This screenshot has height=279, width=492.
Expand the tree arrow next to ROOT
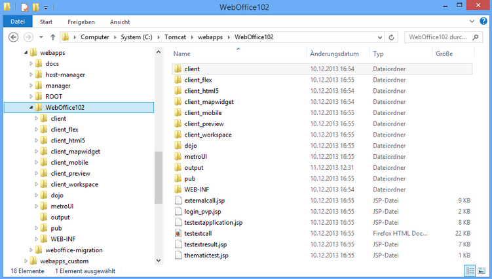tap(31, 97)
